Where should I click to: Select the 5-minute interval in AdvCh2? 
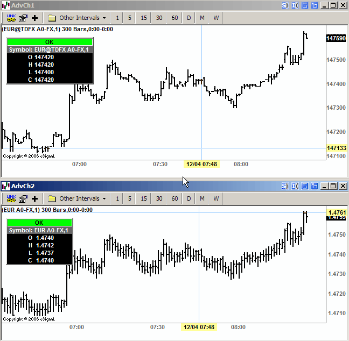pyautogui.click(x=130, y=198)
